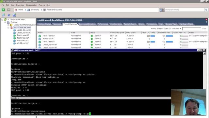Viewport: 209px width, 118px height.
Task: Switch to the Storage Views tab
Action: tap(171, 24)
